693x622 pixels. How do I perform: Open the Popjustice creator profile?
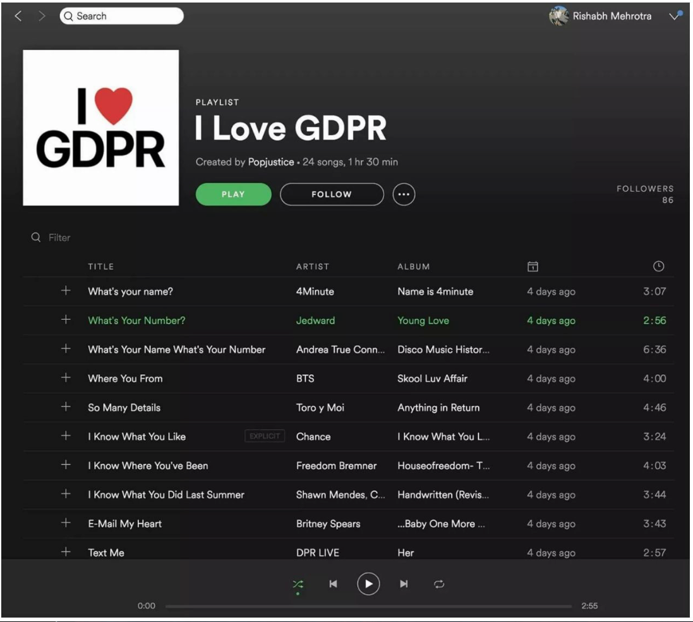[271, 162]
